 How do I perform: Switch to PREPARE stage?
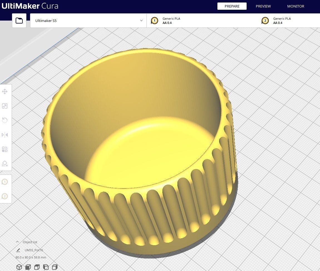click(232, 6)
